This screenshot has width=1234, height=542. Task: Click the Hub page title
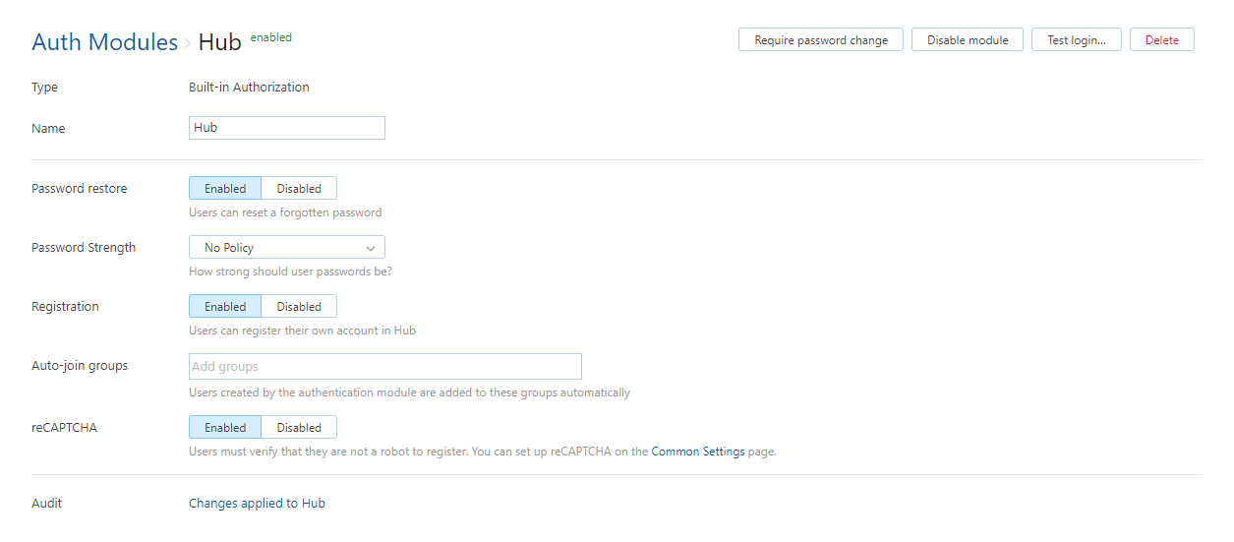point(219,42)
